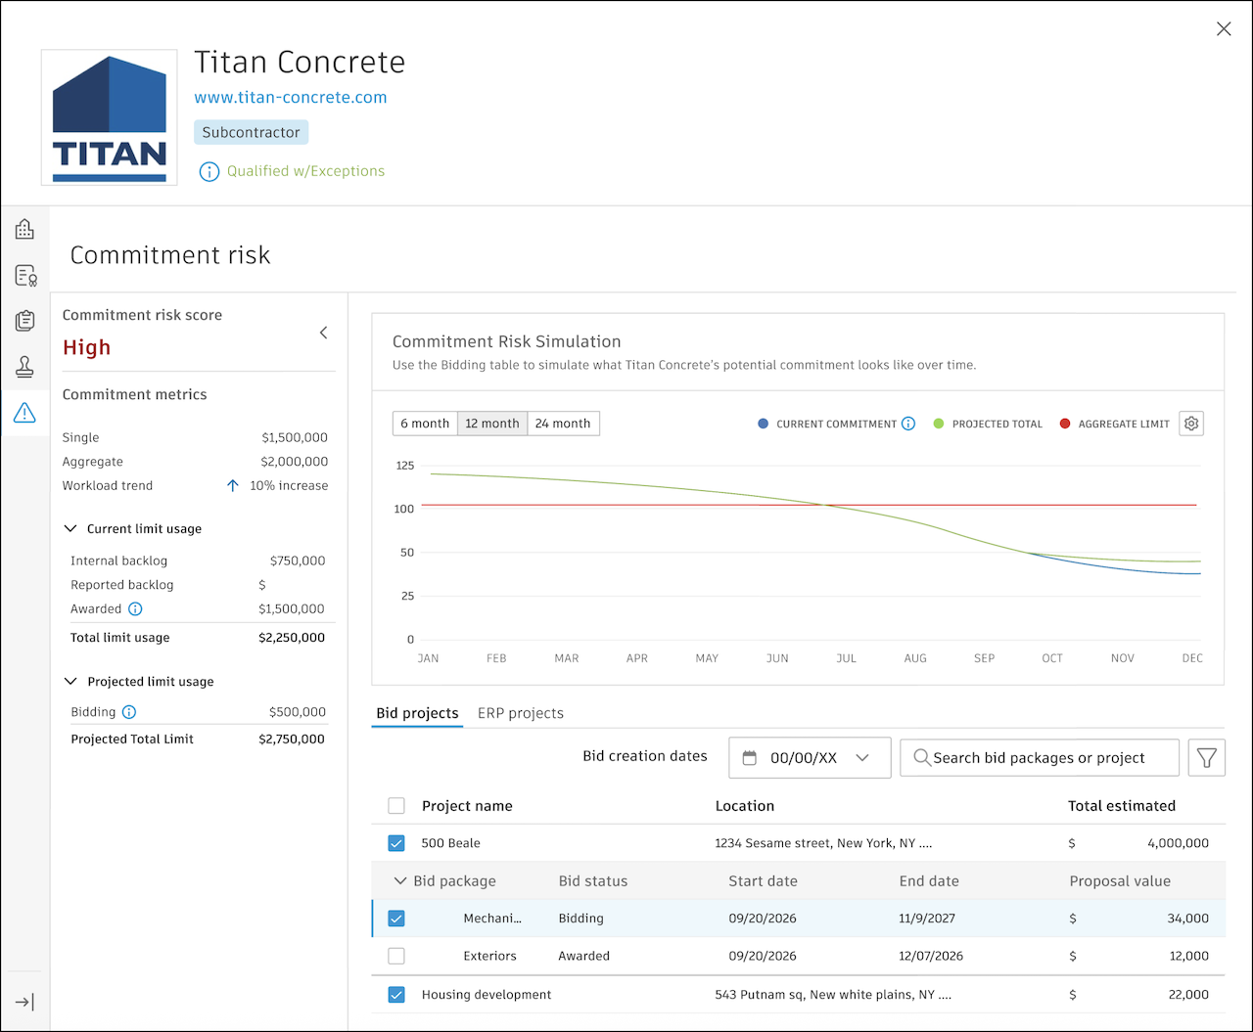Collapse the Bid package rows chevron
The height and width of the screenshot is (1032, 1253).
(x=399, y=880)
